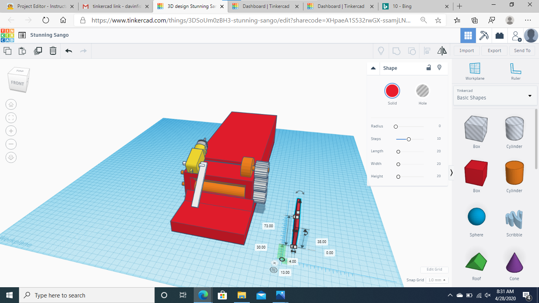The height and width of the screenshot is (303, 539).
Task: Set shape to Hole
Action: tap(422, 91)
